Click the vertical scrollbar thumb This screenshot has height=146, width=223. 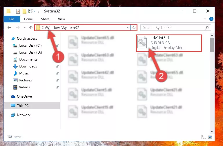[212, 45]
